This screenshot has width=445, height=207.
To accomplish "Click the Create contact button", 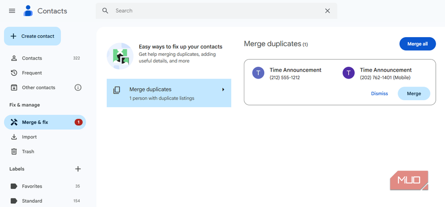I will (x=32, y=36).
